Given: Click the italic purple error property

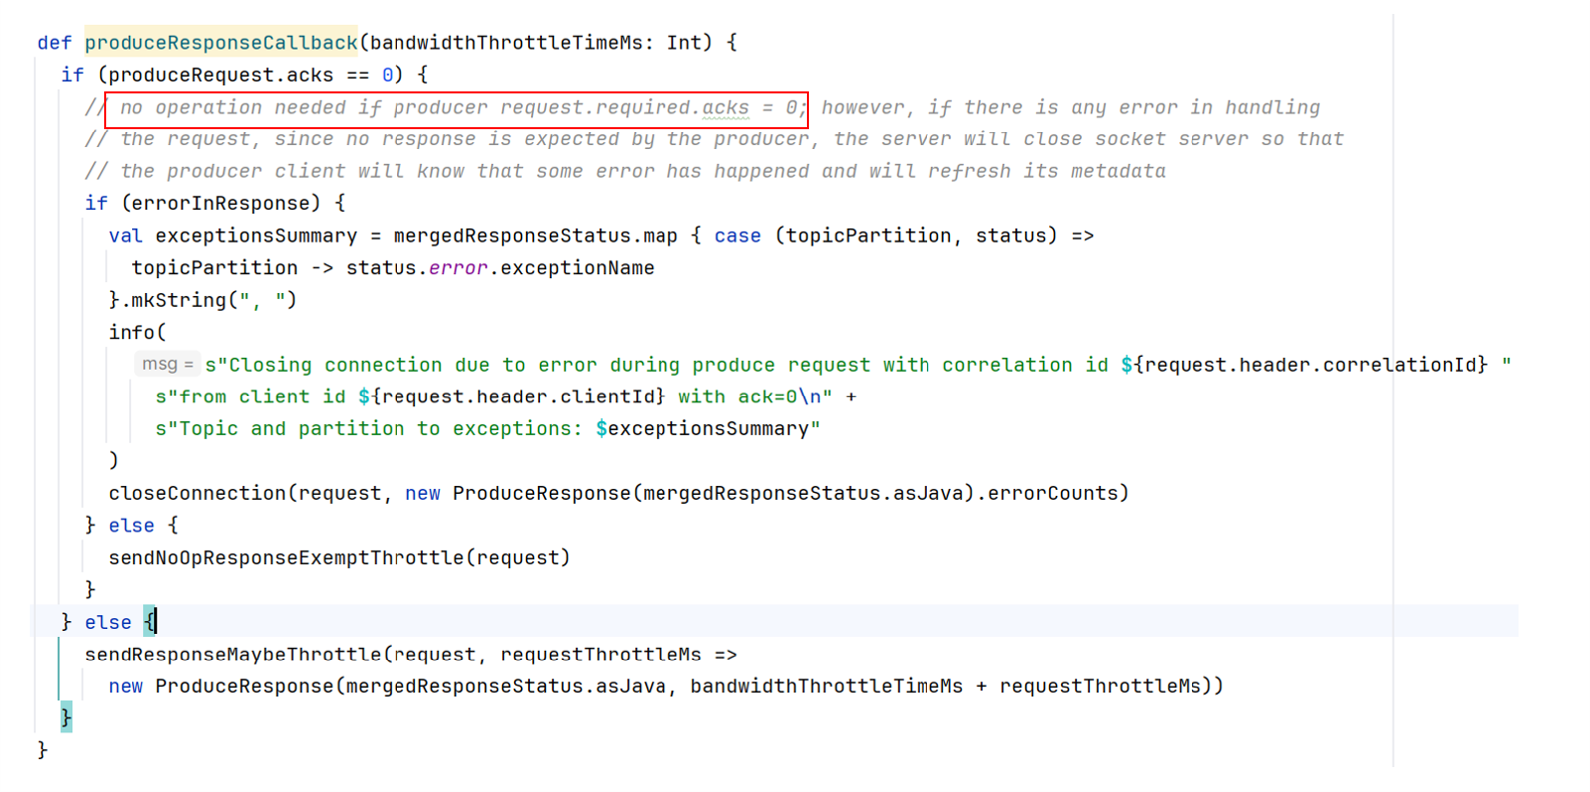Looking at the screenshot, I should click(458, 268).
